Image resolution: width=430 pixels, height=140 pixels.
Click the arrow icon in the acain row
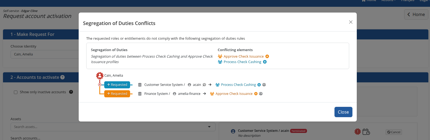tap(210, 85)
